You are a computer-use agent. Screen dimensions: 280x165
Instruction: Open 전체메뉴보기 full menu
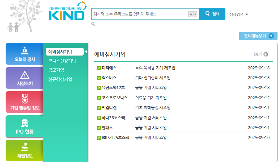(258, 36)
